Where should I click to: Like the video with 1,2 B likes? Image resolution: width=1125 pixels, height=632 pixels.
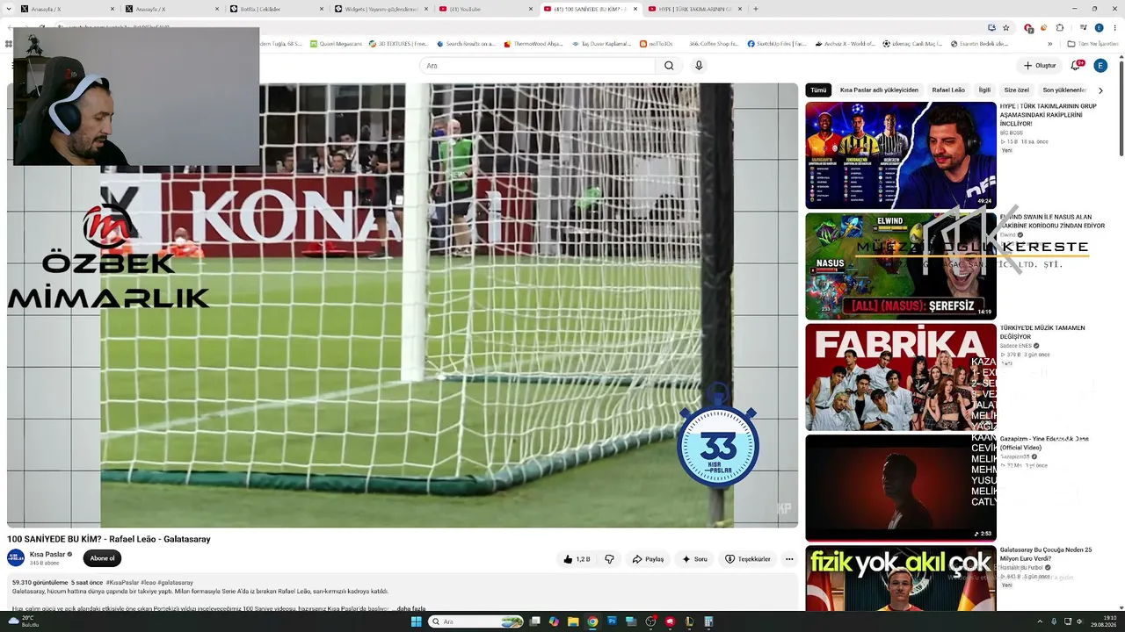point(577,559)
